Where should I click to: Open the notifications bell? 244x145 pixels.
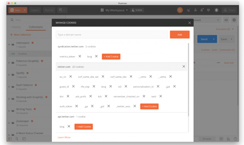click(202, 10)
